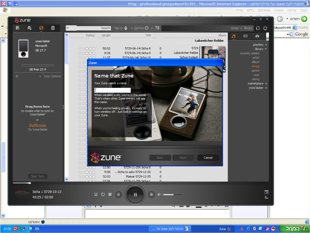Click the mini player mode icon
The image size is (310, 233).
pos(266,197)
